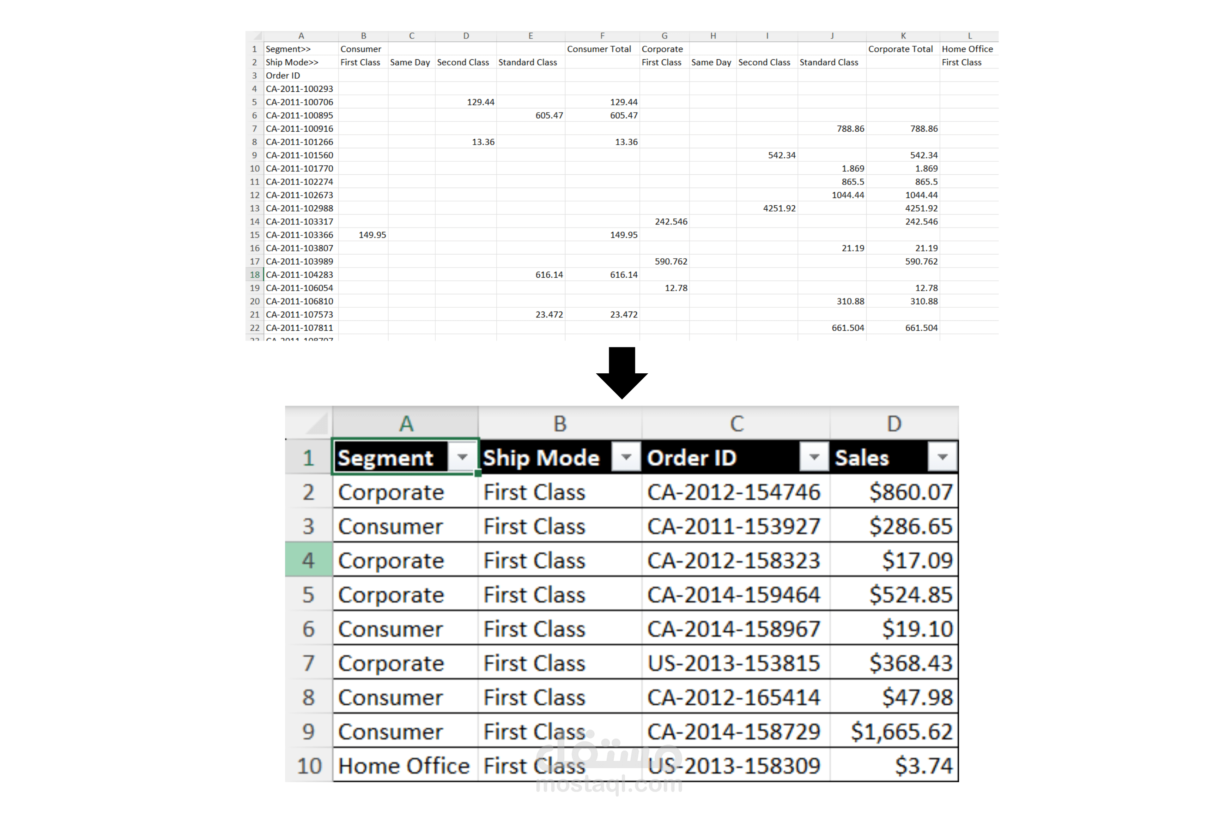Viewport: 1219px width, 813px height.
Task: Click cell CA-2011-153927
Action: tap(736, 526)
